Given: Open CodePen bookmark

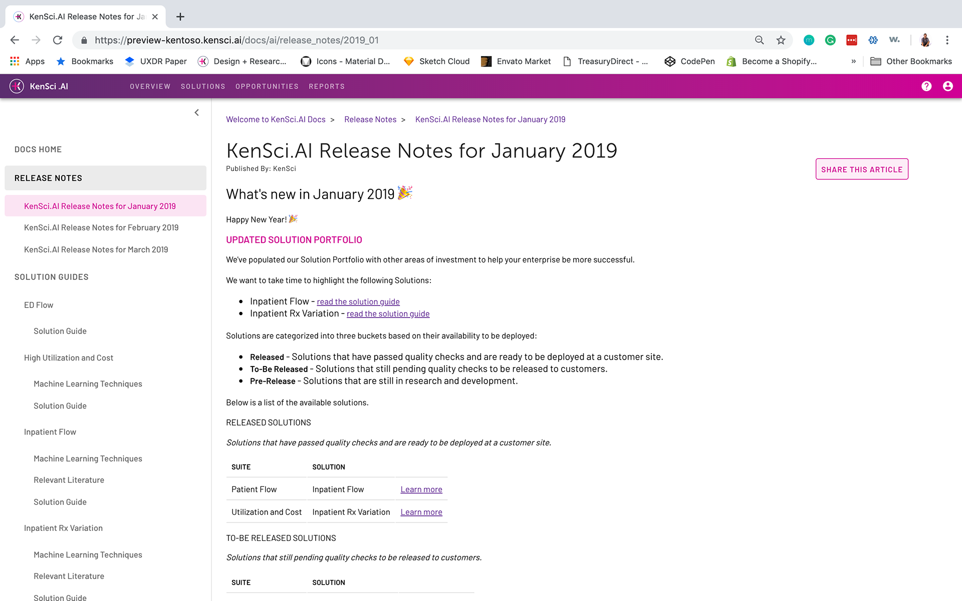Looking at the screenshot, I should tap(689, 61).
